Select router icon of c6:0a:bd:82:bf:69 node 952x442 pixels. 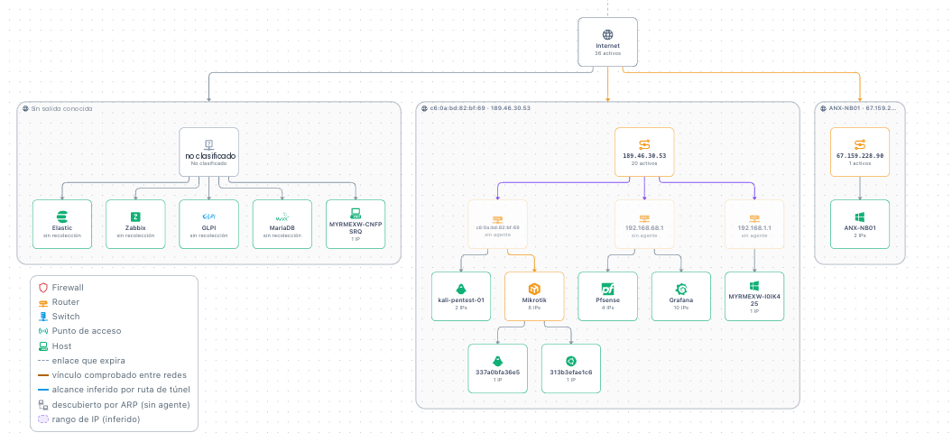click(x=497, y=218)
